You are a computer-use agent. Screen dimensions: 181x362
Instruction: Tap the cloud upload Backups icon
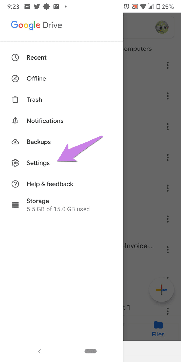click(x=15, y=142)
